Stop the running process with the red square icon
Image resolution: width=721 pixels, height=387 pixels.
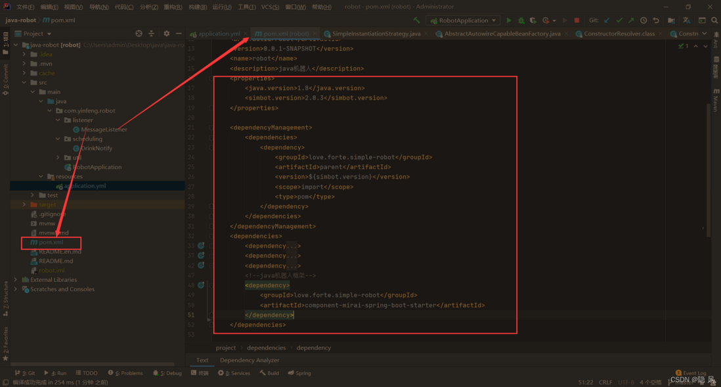[x=577, y=20]
